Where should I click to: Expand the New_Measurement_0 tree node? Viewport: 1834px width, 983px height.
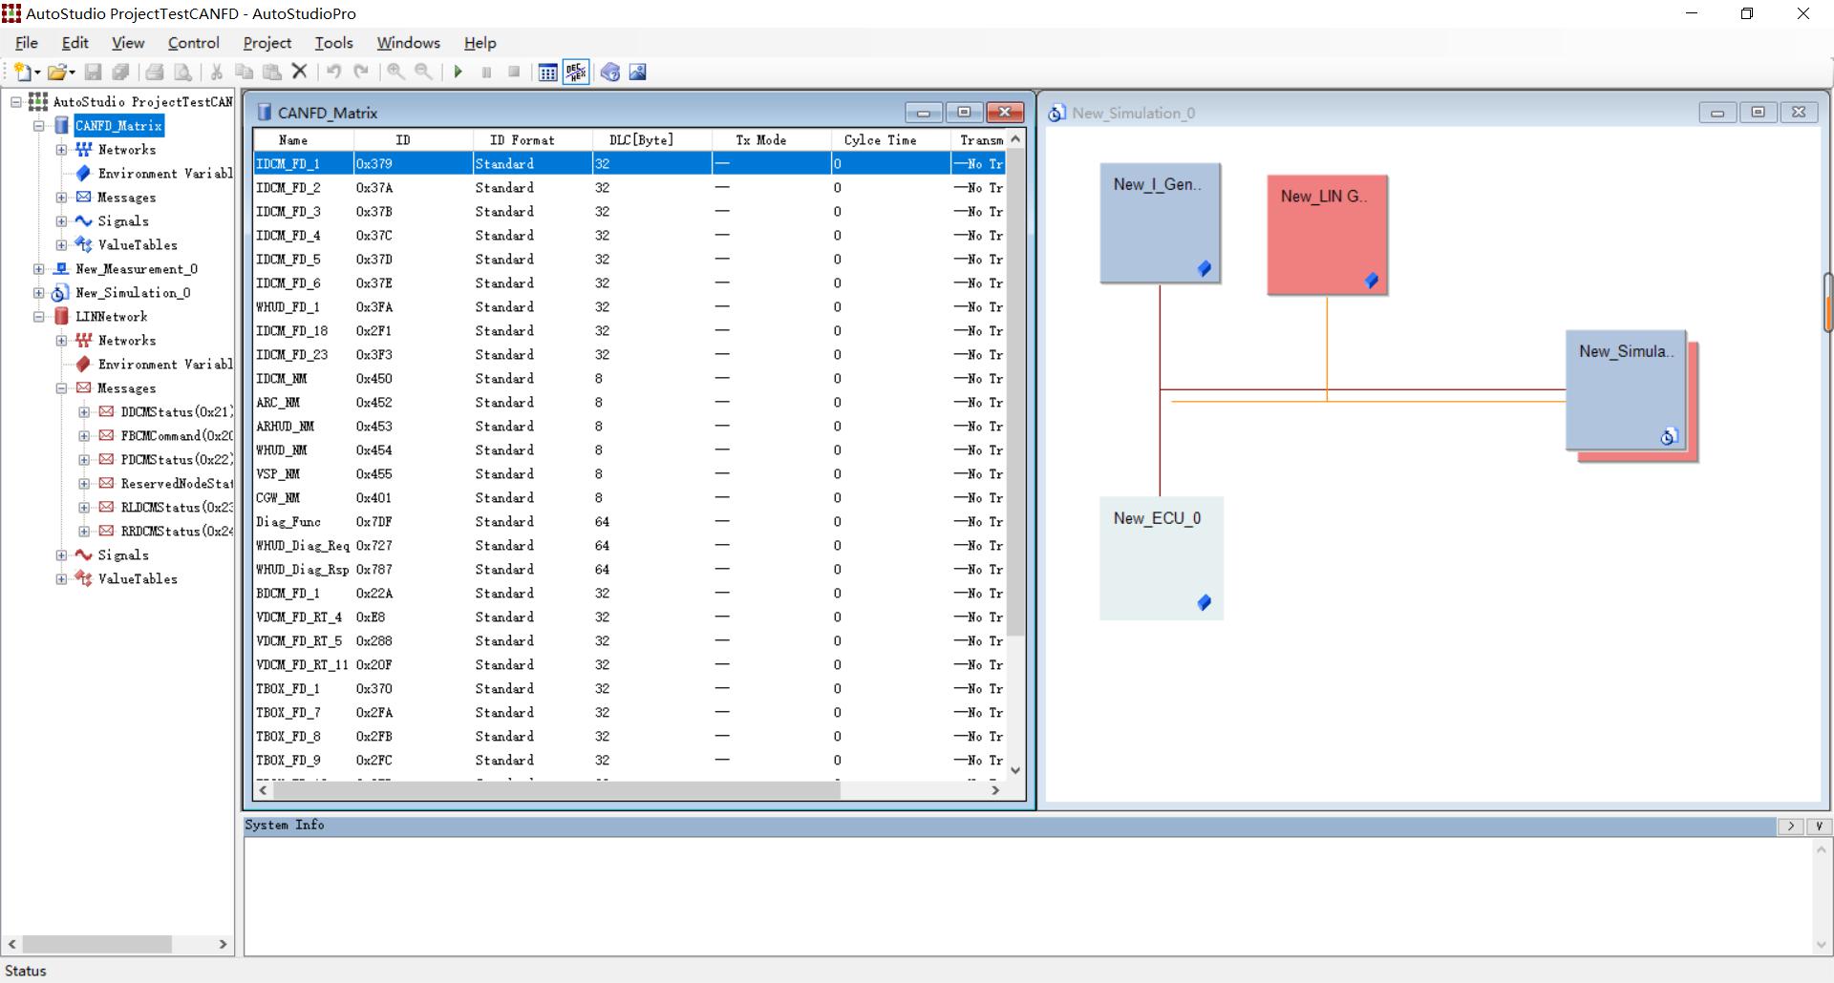[x=39, y=268]
